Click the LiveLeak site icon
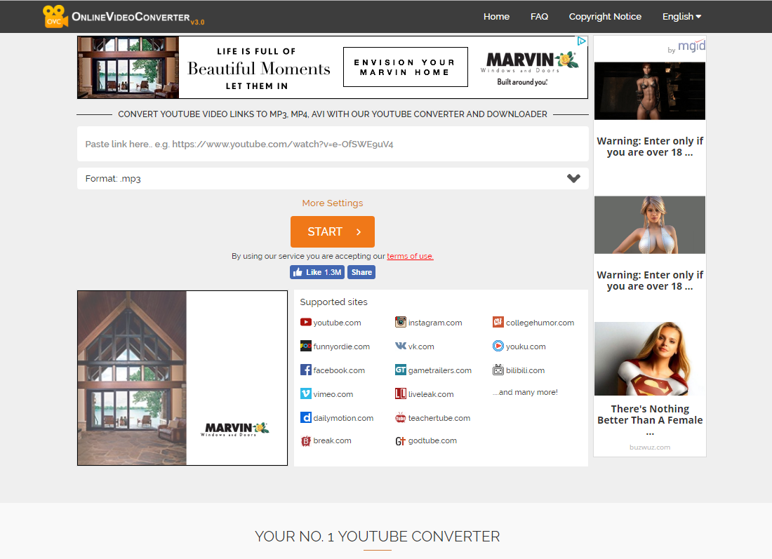 point(401,394)
